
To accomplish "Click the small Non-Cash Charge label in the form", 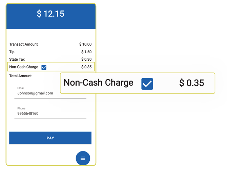I will click(24, 67).
